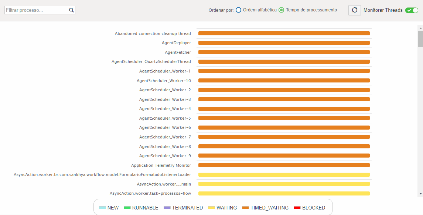The width and height of the screenshot is (423, 215).
Task: Click Abandoned connection cleanup thread bar
Action: coord(284,34)
